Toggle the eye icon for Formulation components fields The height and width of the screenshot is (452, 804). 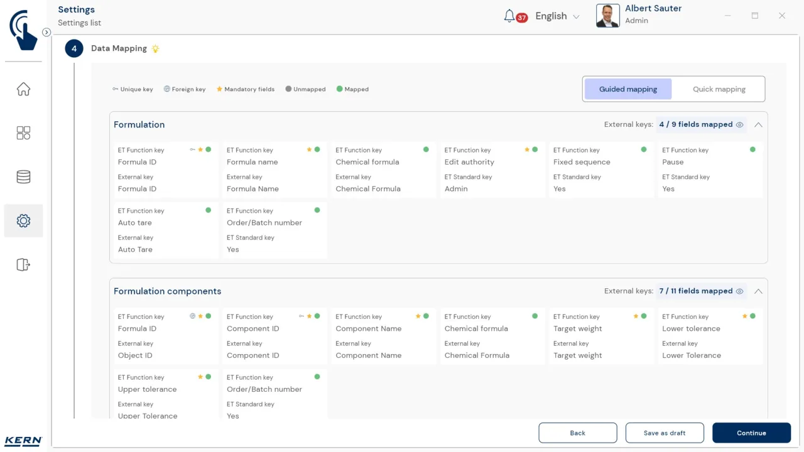pos(739,291)
